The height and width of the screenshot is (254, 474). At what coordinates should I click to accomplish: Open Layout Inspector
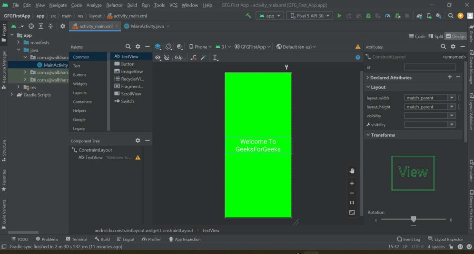click(x=445, y=239)
